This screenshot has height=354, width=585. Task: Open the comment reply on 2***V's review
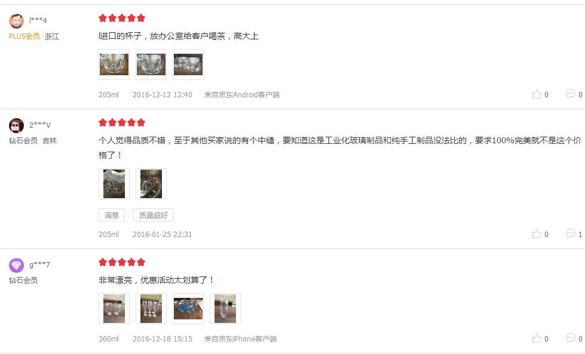[x=574, y=233]
